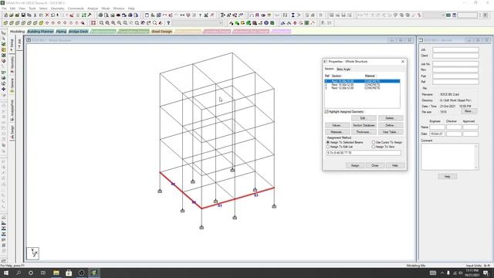Click the text label T icon
The image size is (494, 278).
click(x=200, y=15)
